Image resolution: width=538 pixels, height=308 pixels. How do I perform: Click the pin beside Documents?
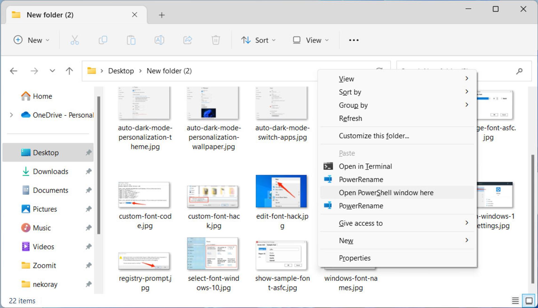pos(89,190)
